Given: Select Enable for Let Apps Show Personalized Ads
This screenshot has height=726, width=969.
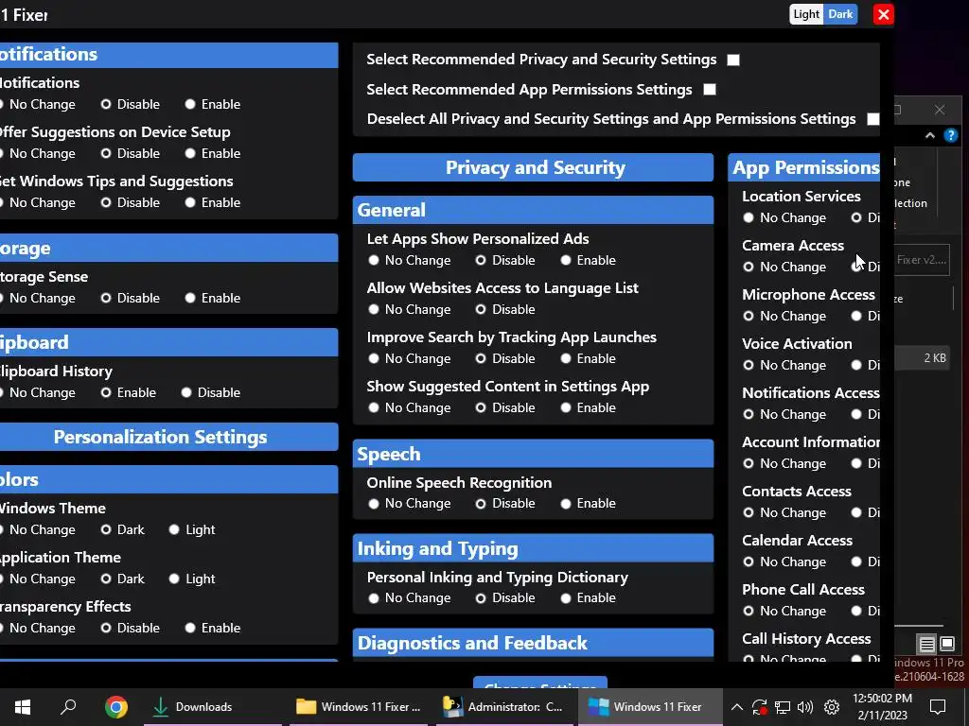Looking at the screenshot, I should 566,261.
